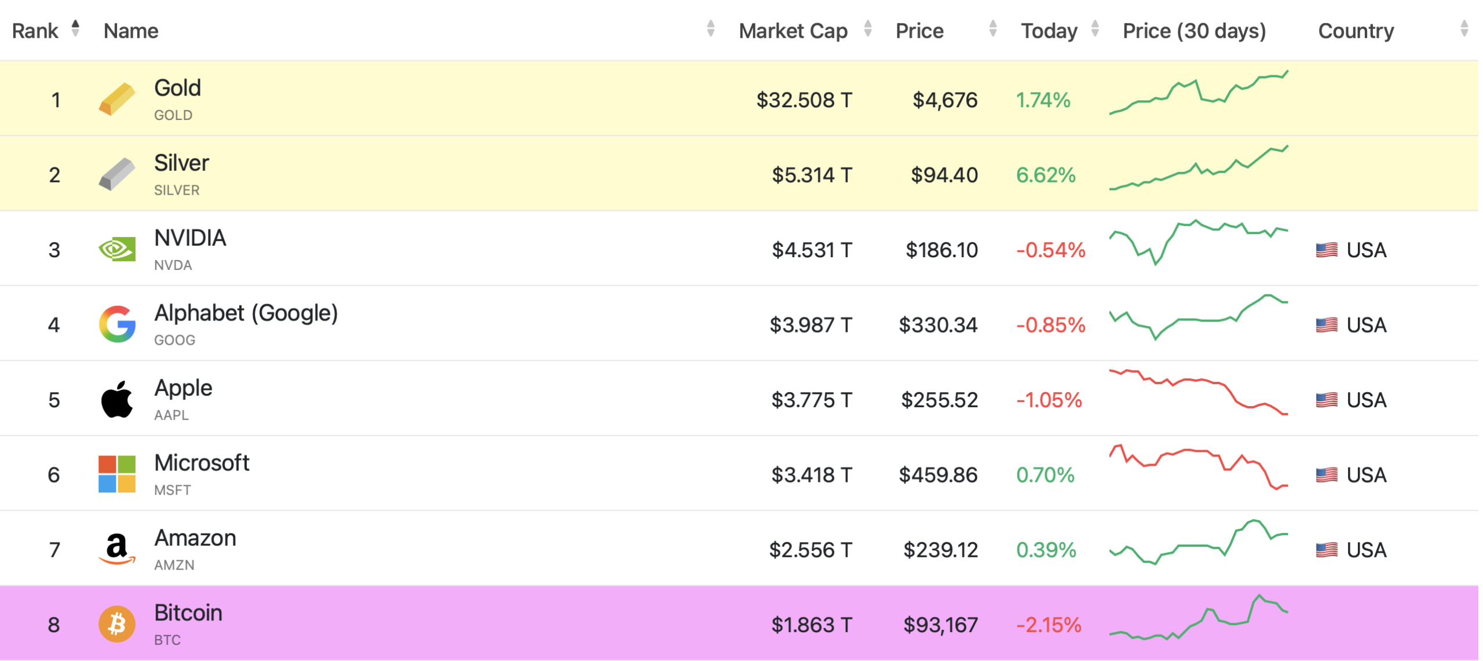
Task: Click the Google G logo for Alphabet
Action: point(118,324)
